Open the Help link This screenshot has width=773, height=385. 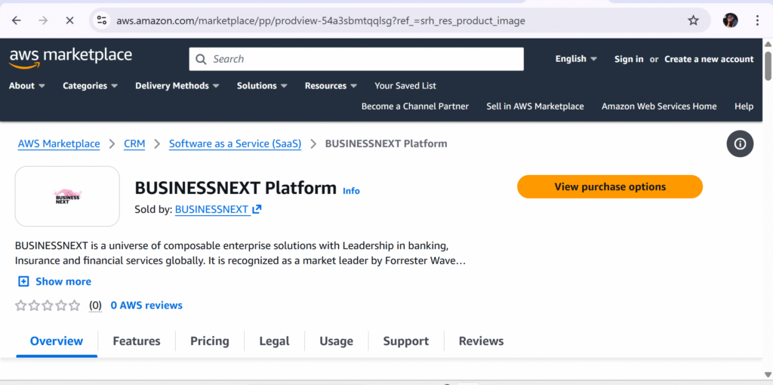coord(744,106)
